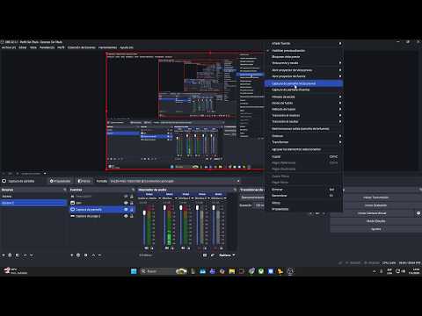422x316 pixels.
Task: Select Filtros in the context menu
Action: coord(304,203)
